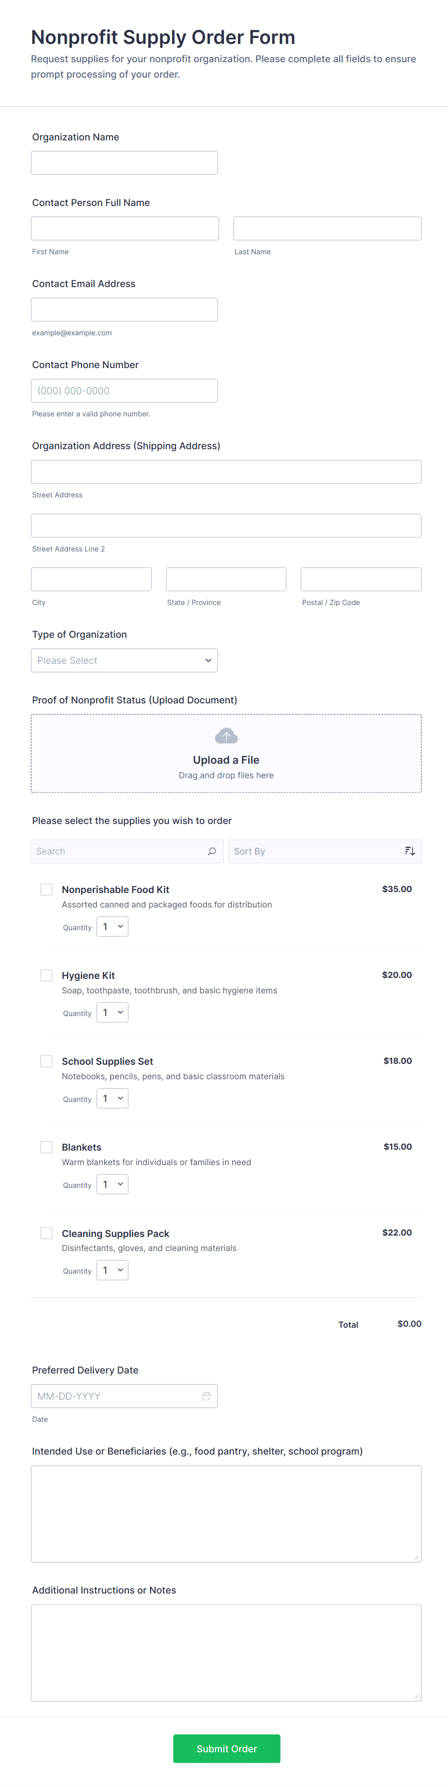Click the search magnifier icon
This screenshot has height=1787, width=448.
[212, 851]
